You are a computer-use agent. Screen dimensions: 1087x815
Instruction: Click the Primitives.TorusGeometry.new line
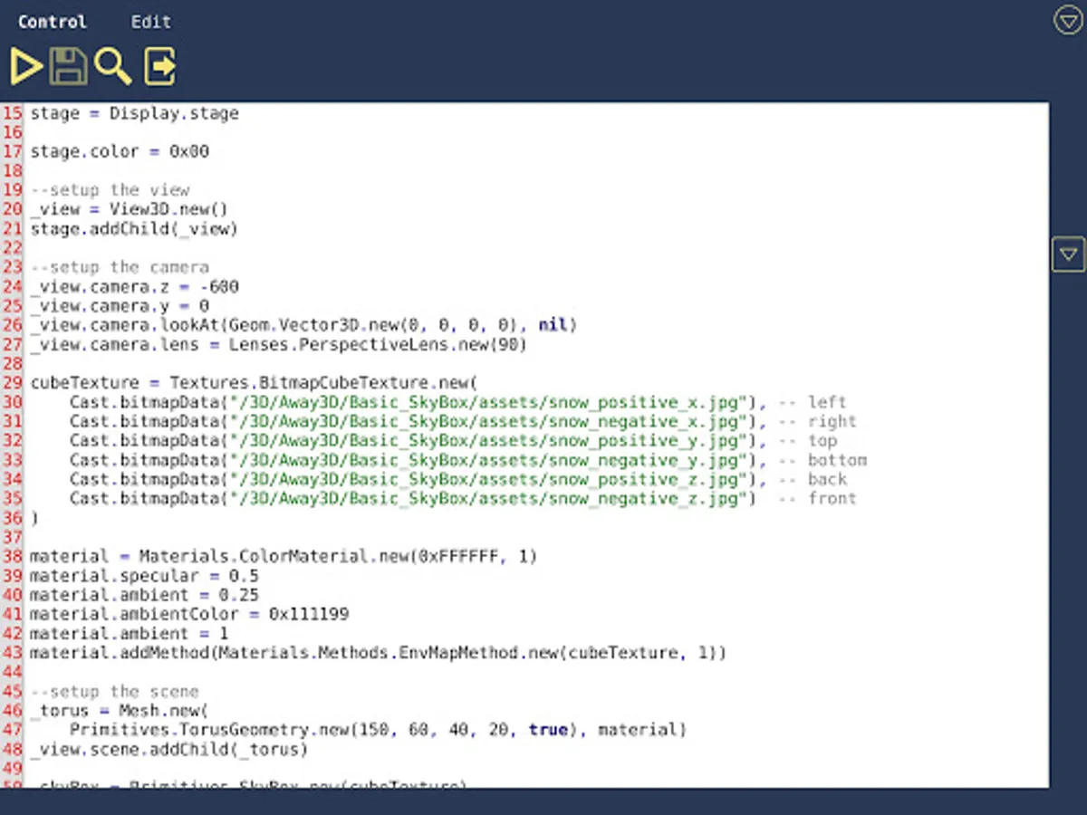(x=379, y=730)
